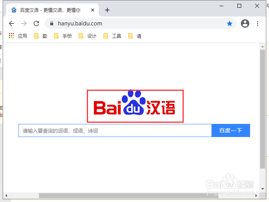
Task: Click the forward navigation arrow
Action: click(24, 23)
